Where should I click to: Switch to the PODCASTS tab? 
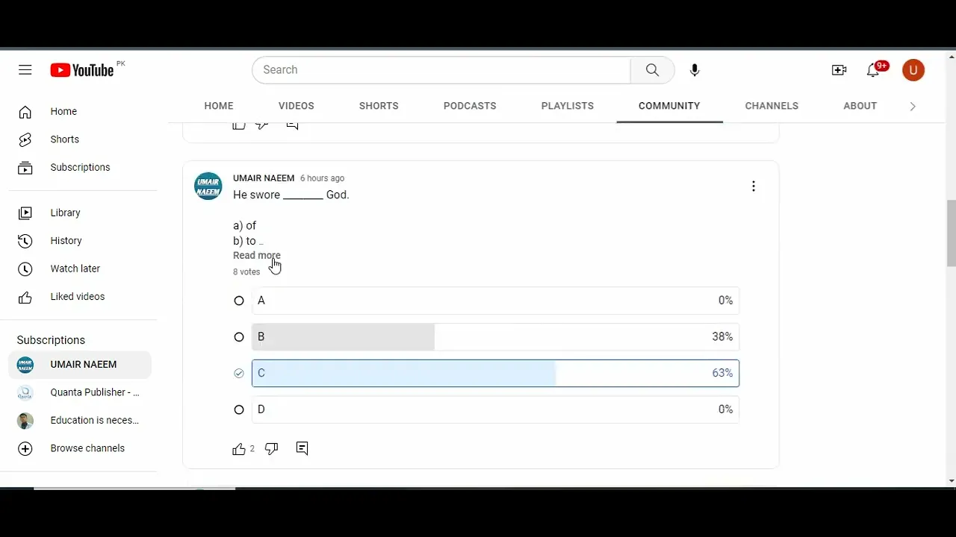470,106
